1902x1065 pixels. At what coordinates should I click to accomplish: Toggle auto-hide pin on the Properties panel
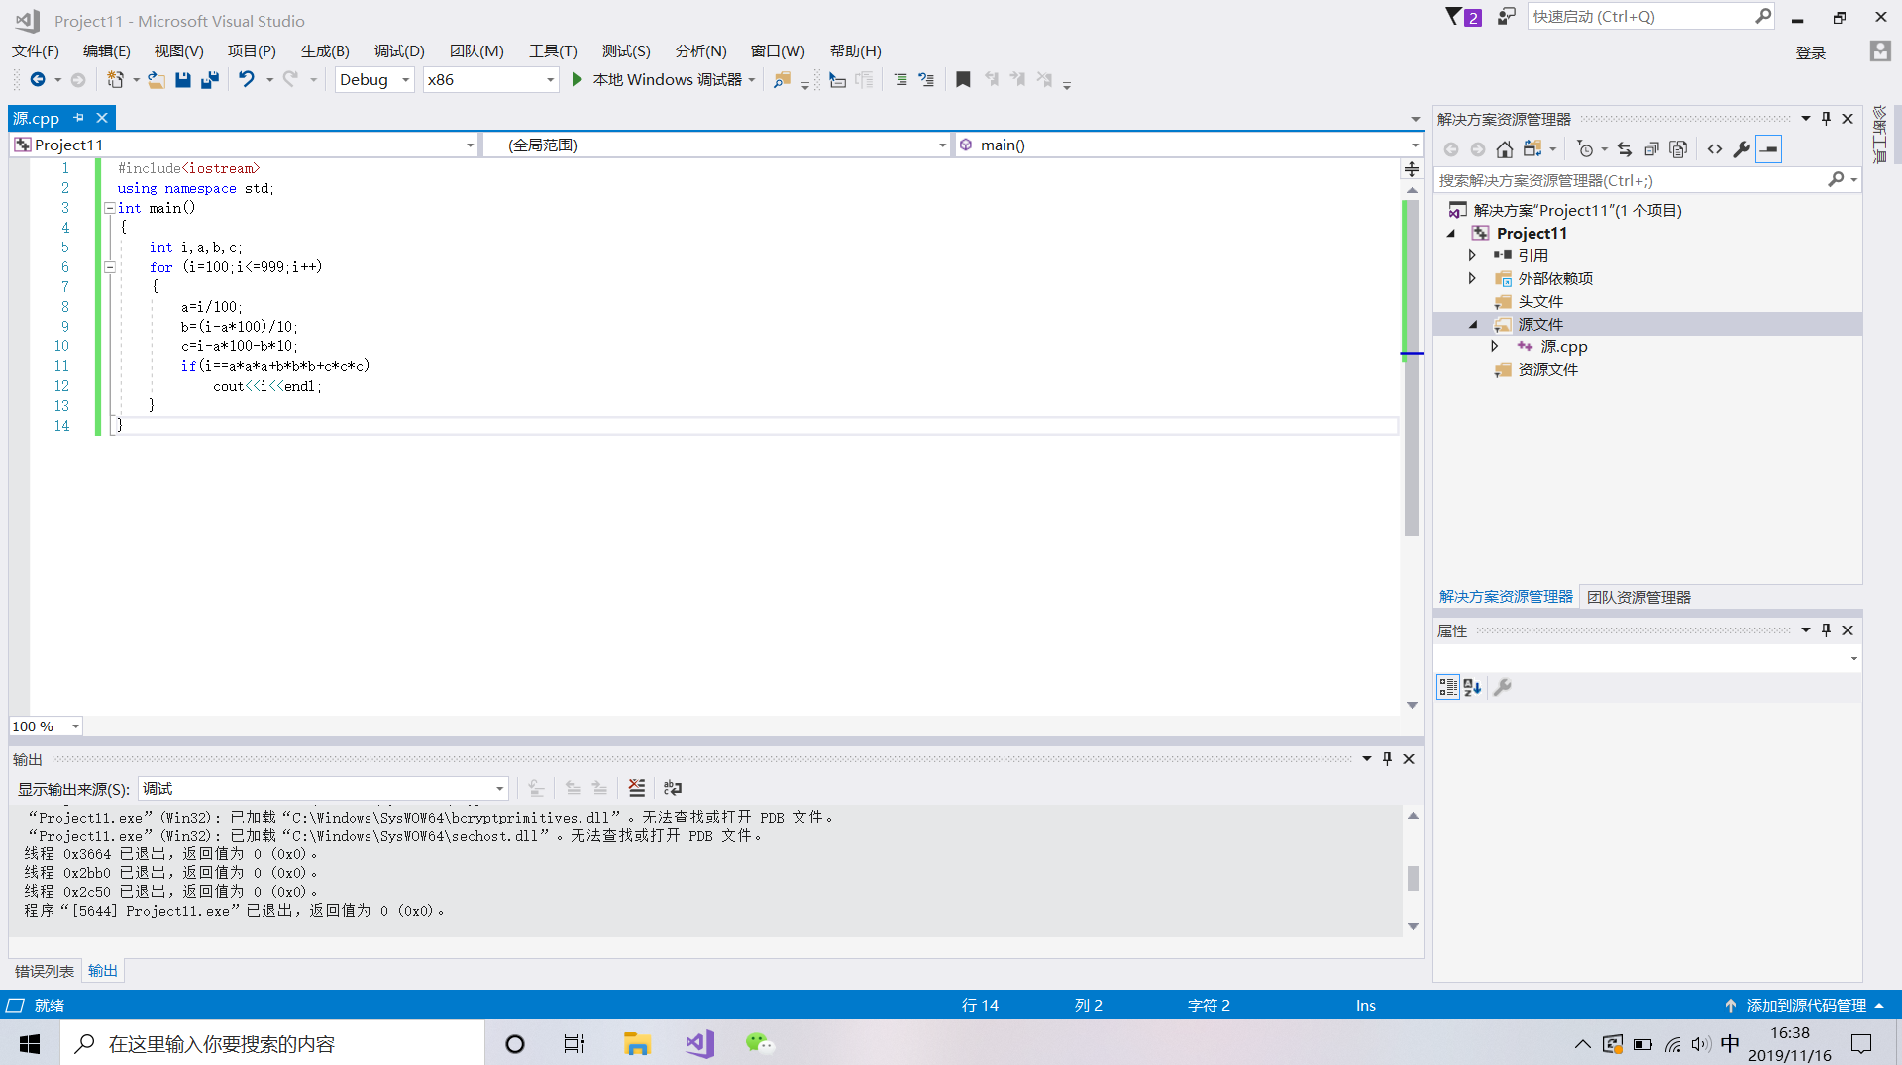click(x=1826, y=630)
